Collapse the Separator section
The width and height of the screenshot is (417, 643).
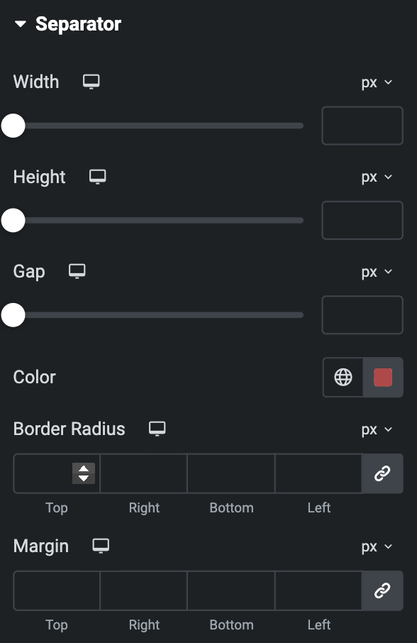pos(20,24)
